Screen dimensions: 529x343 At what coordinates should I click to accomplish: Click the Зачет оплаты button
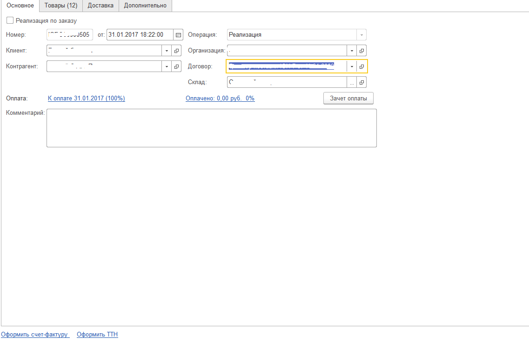(348, 99)
